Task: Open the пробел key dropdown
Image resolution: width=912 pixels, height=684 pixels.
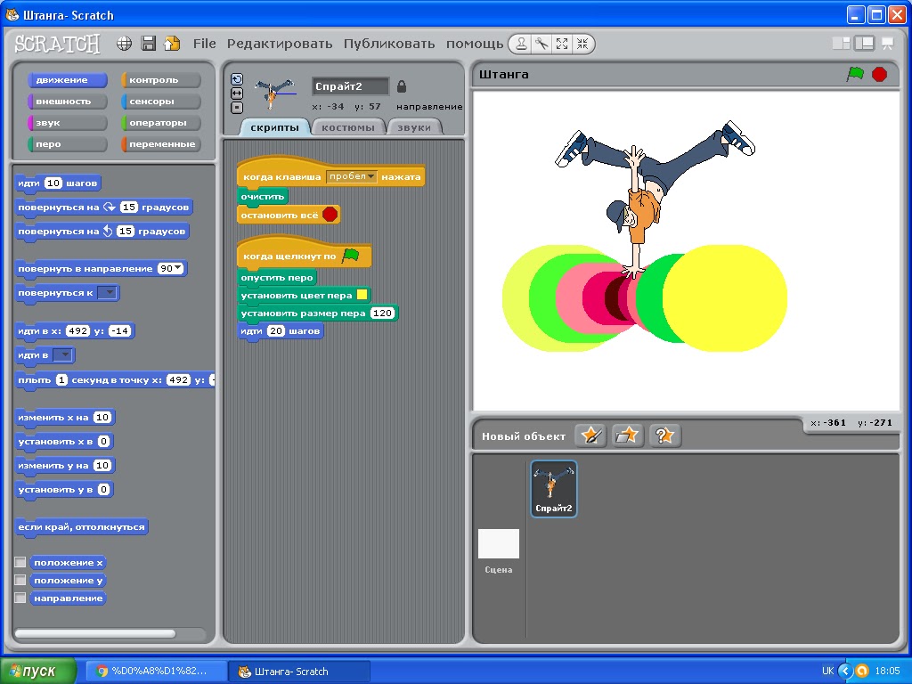Action: 351,176
